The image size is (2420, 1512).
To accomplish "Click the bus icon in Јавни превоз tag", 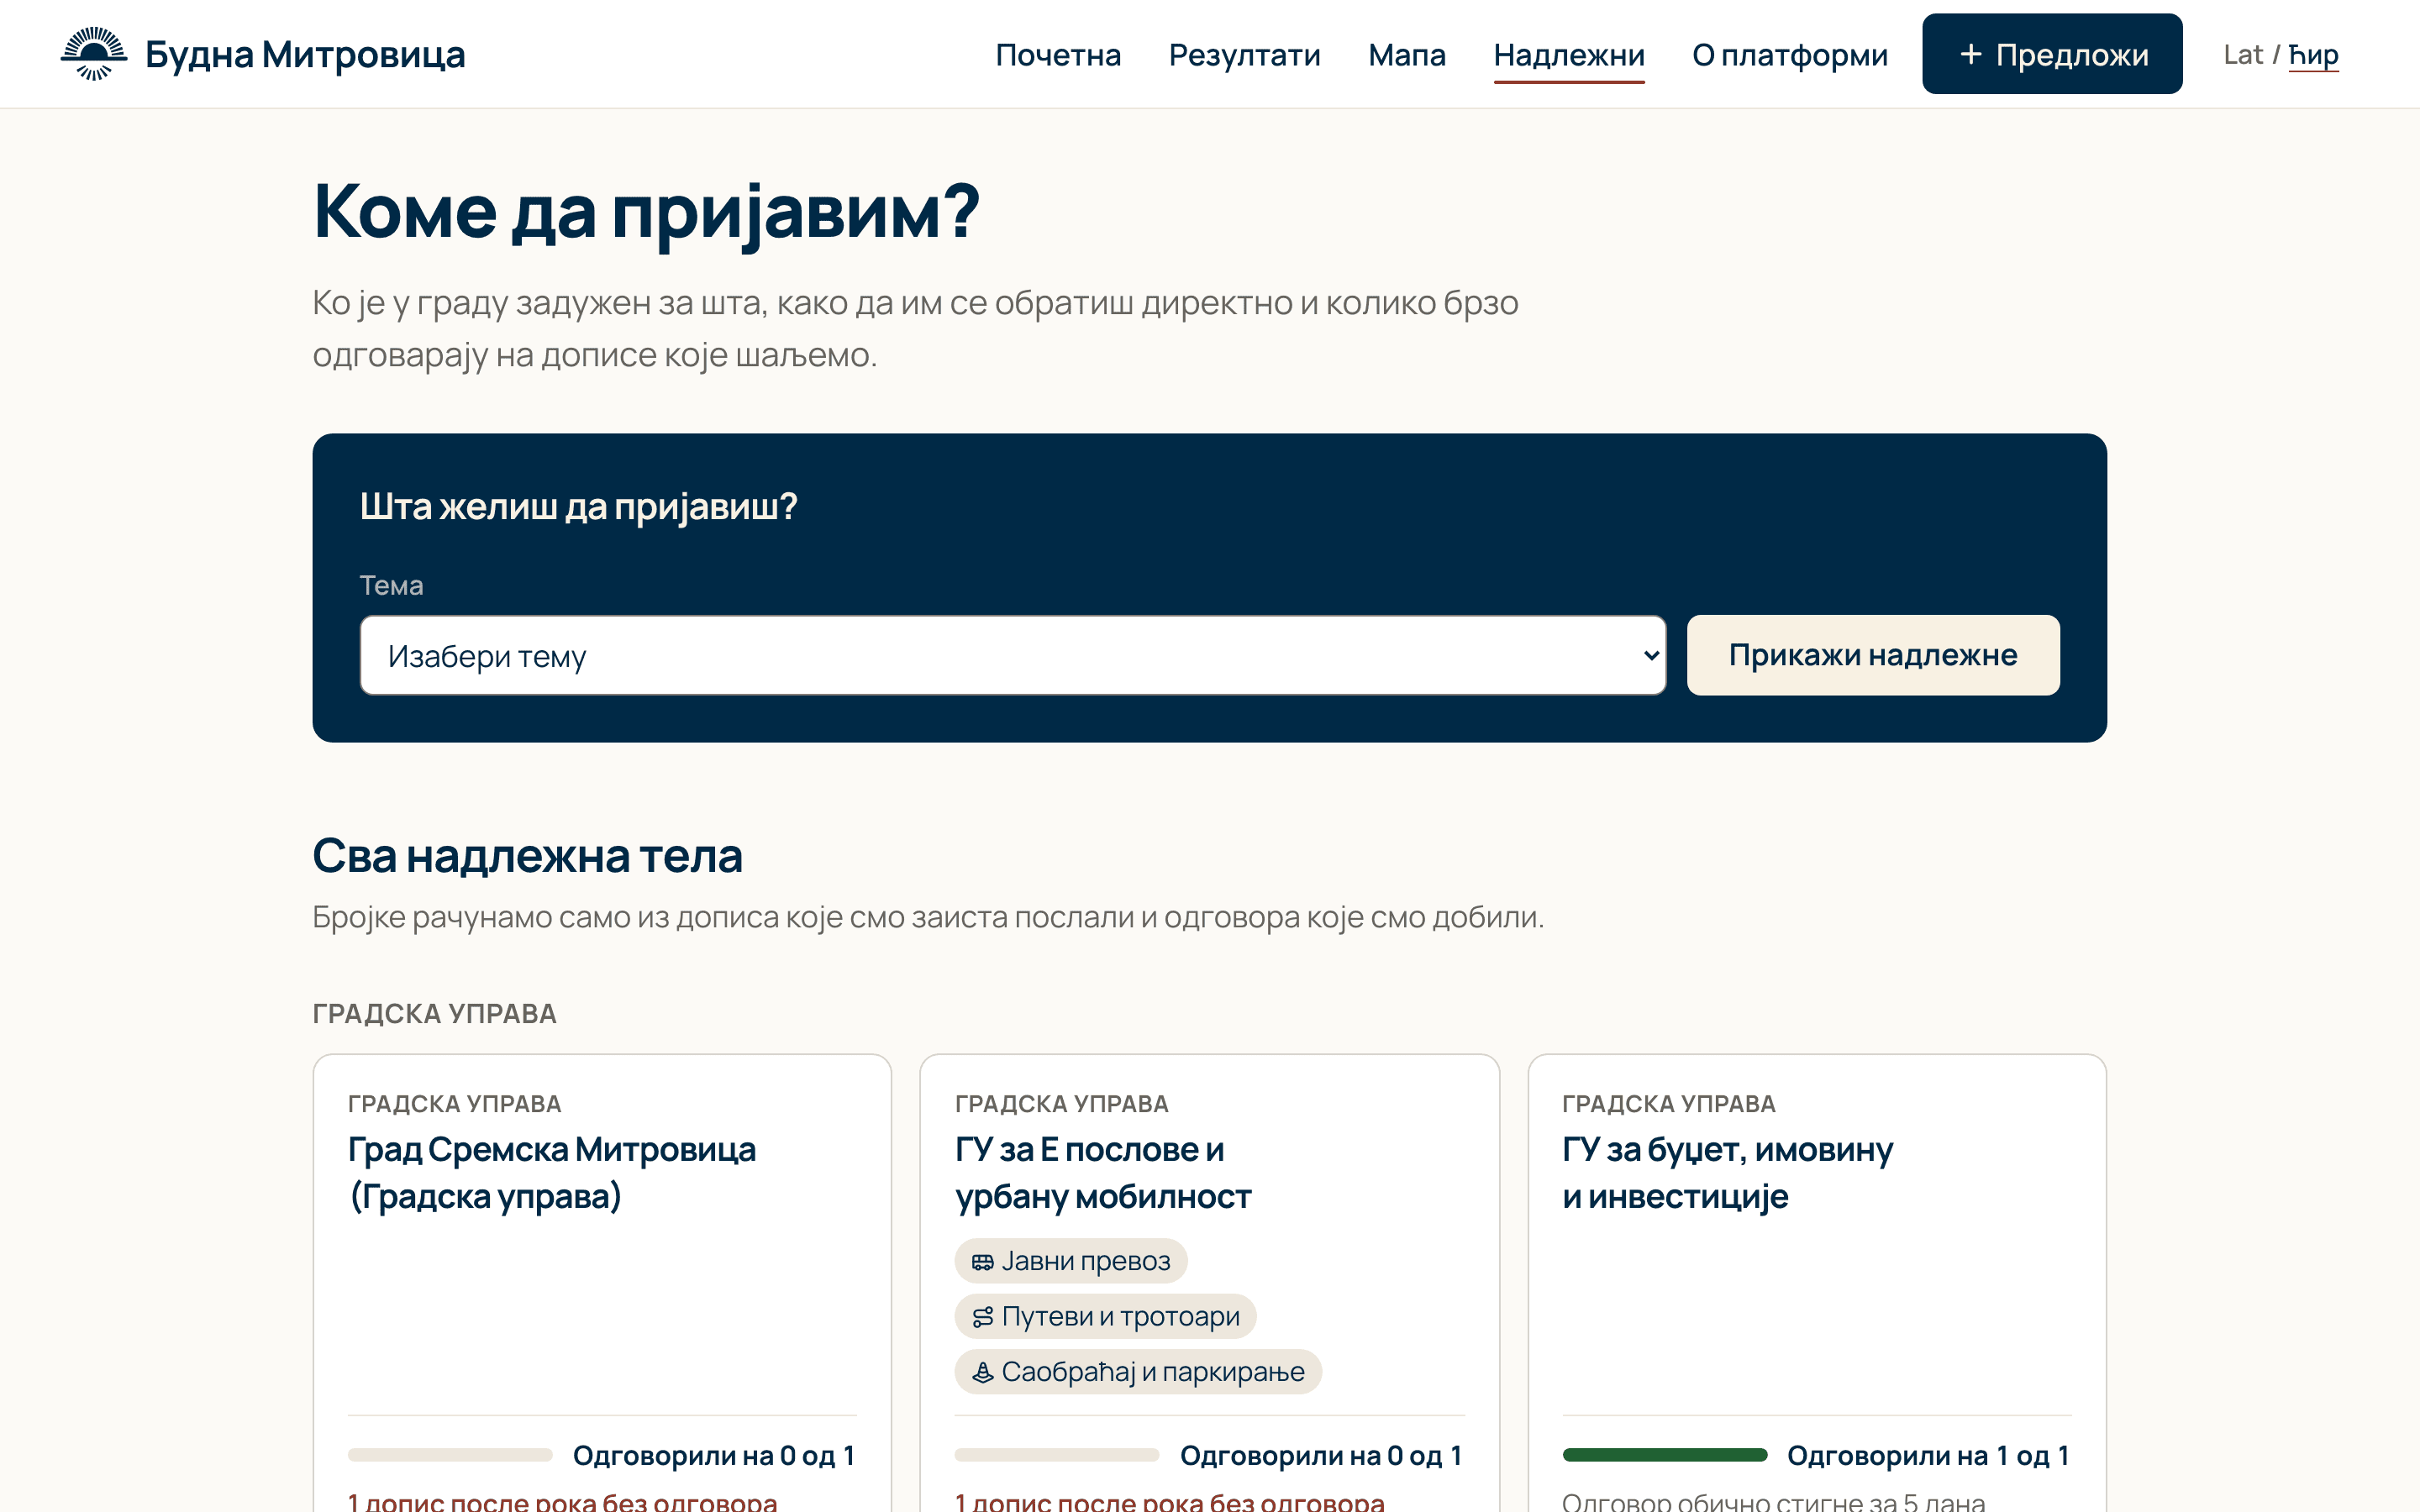I will (982, 1262).
